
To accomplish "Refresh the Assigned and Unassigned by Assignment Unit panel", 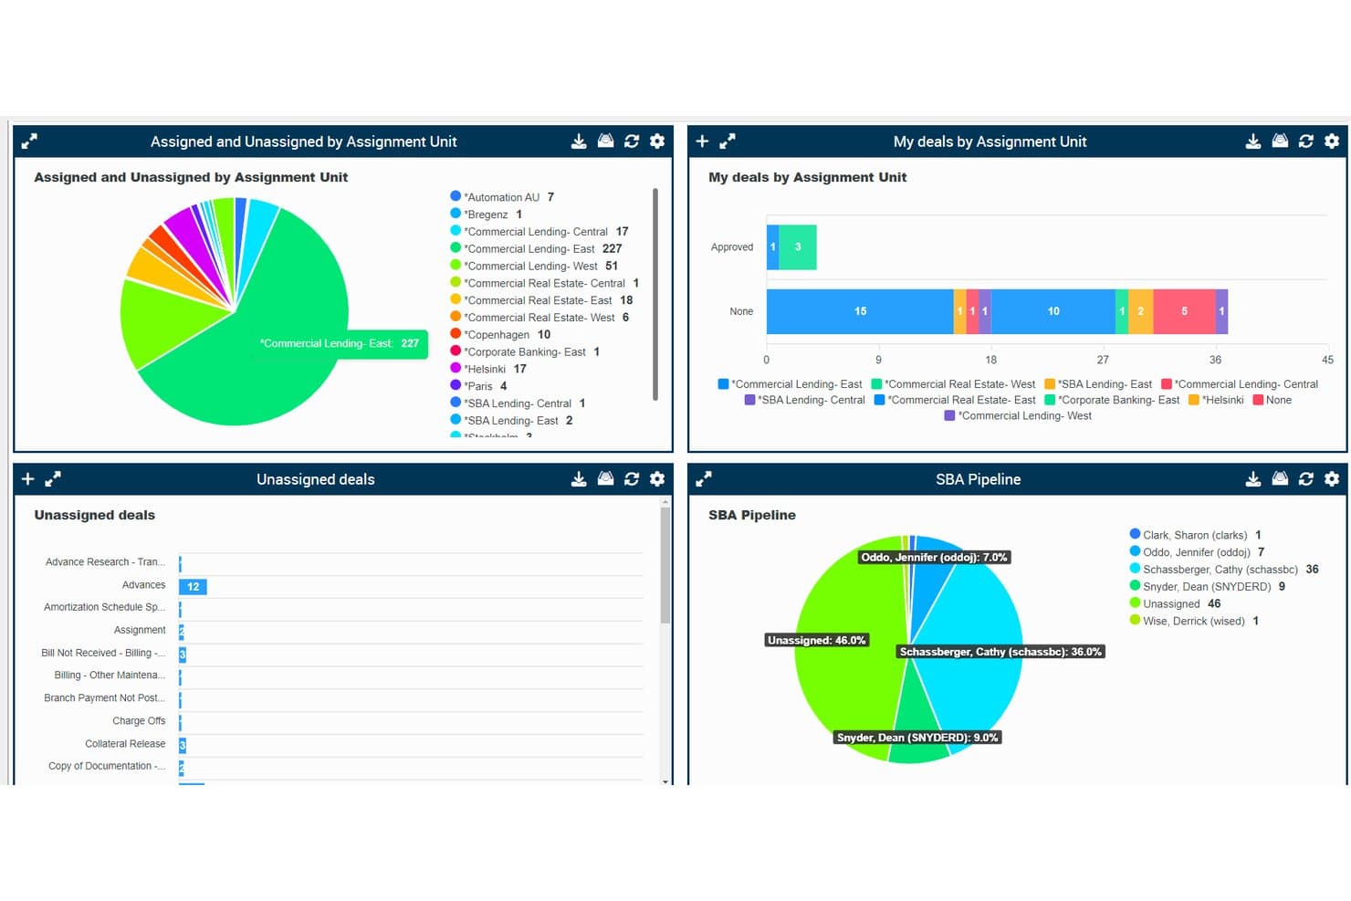I will [x=632, y=141].
